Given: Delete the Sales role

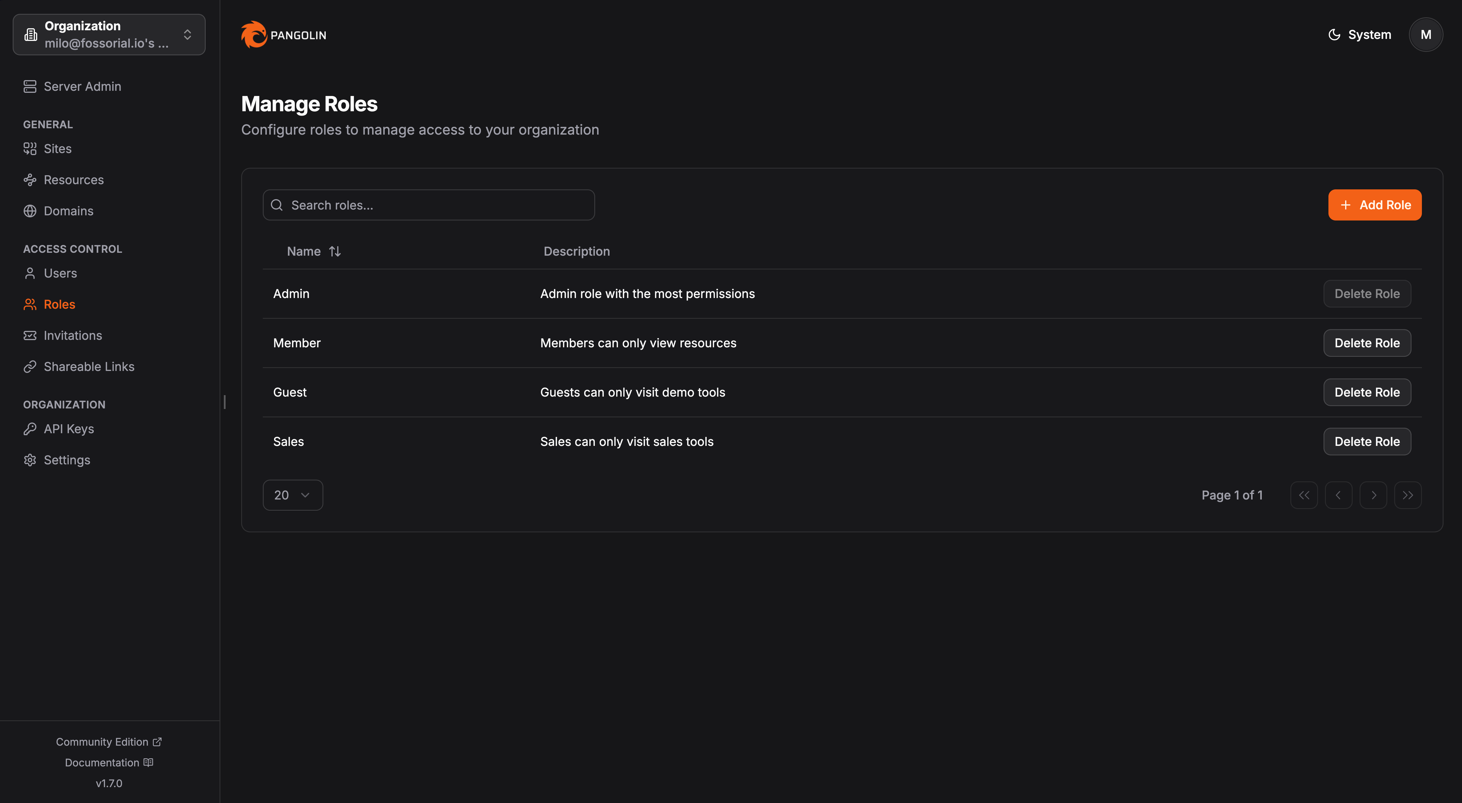Looking at the screenshot, I should [x=1367, y=441].
